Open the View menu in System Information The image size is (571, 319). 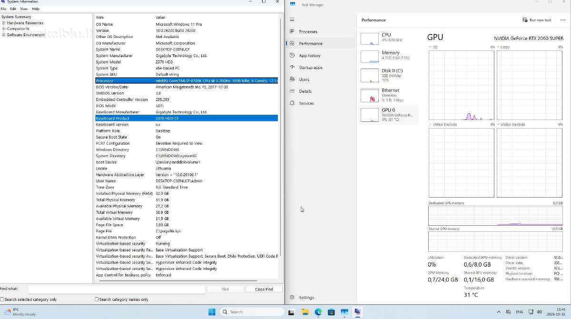coord(24,9)
